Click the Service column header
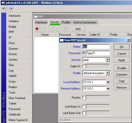This screenshot has height=123, width=132. (83, 34)
